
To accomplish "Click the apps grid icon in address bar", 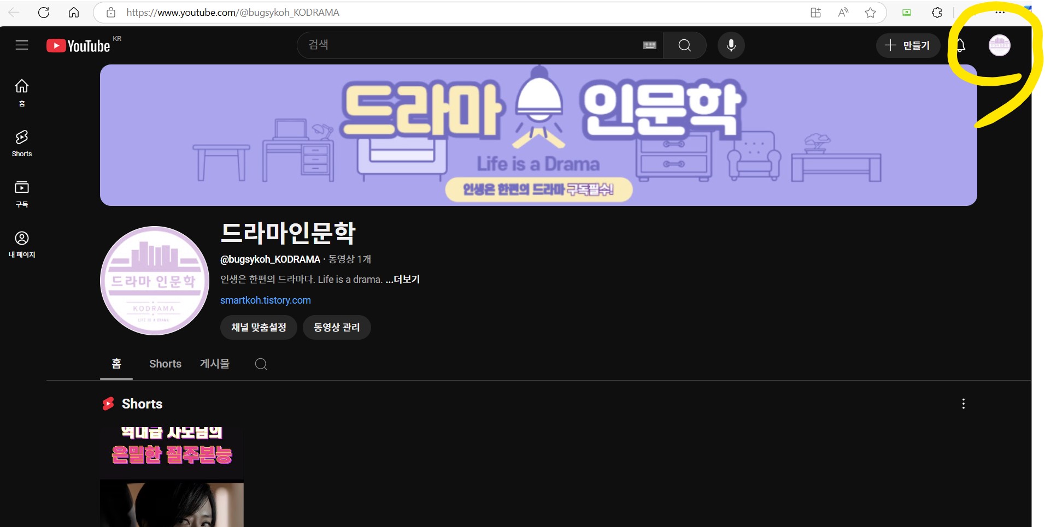I will [815, 13].
